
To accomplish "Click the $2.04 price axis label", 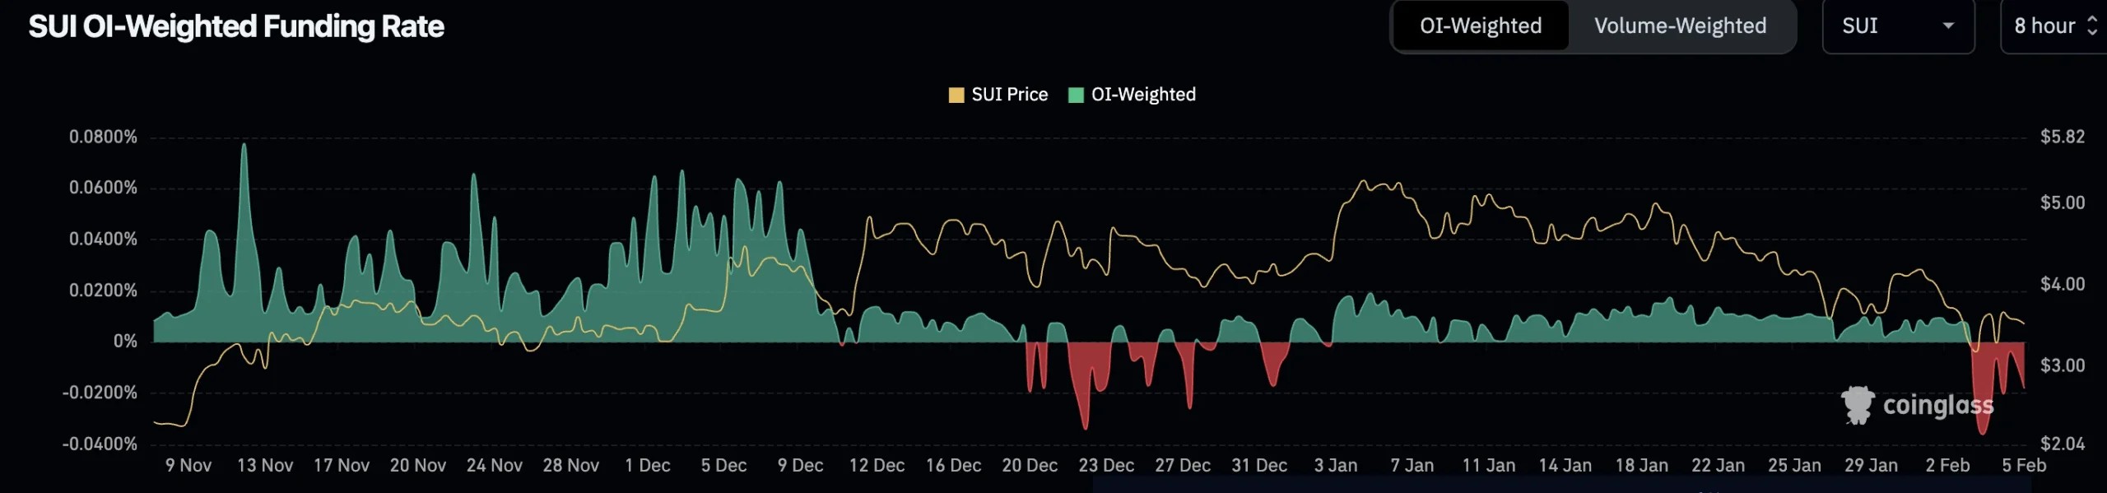I will click(2063, 444).
